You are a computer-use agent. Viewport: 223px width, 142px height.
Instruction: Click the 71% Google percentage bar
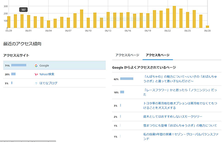[x=19, y=65]
